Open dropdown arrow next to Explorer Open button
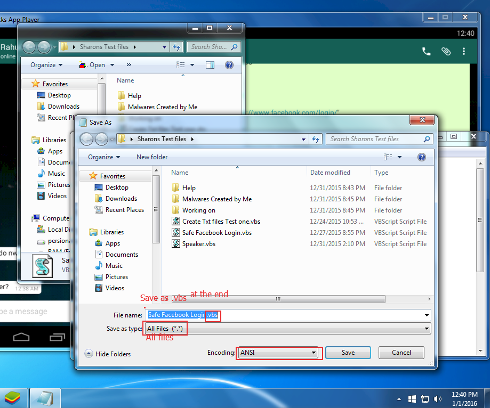 click(112, 65)
